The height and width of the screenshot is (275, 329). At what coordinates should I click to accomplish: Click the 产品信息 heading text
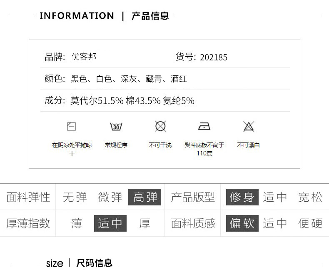pos(150,16)
